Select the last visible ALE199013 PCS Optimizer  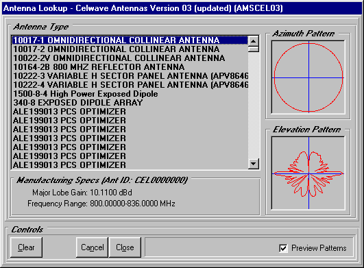130,165
